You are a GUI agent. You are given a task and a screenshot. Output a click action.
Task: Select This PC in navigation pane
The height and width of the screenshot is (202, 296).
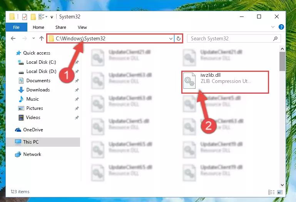click(31, 142)
